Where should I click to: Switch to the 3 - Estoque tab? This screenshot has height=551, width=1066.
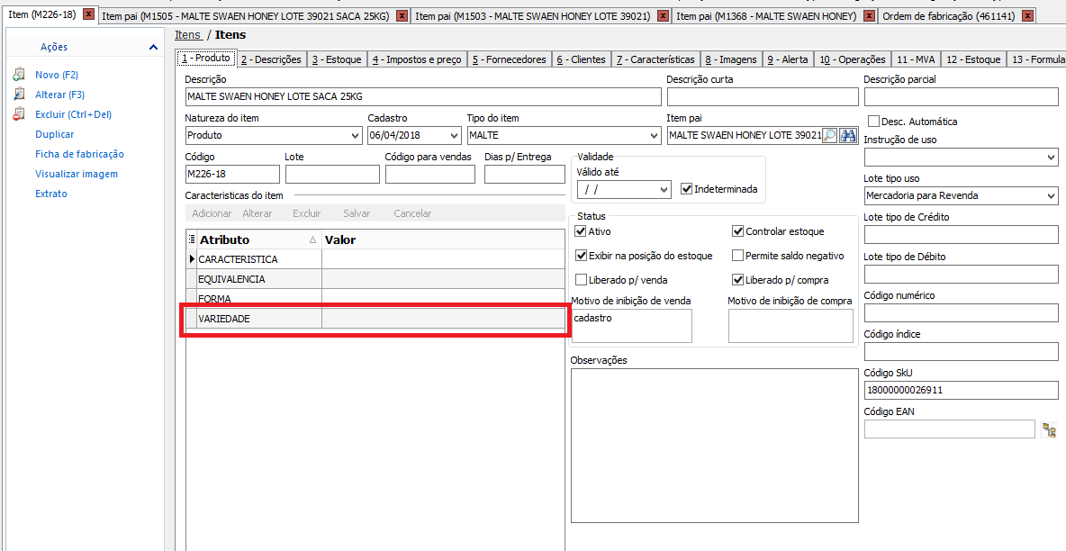click(x=337, y=59)
